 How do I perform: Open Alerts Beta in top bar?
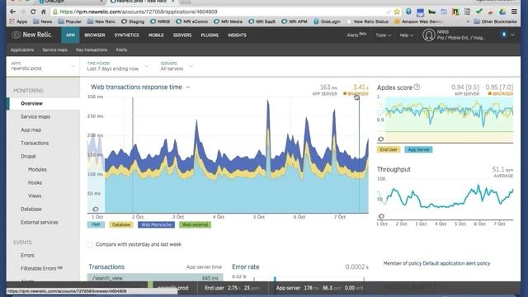tap(356, 35)
